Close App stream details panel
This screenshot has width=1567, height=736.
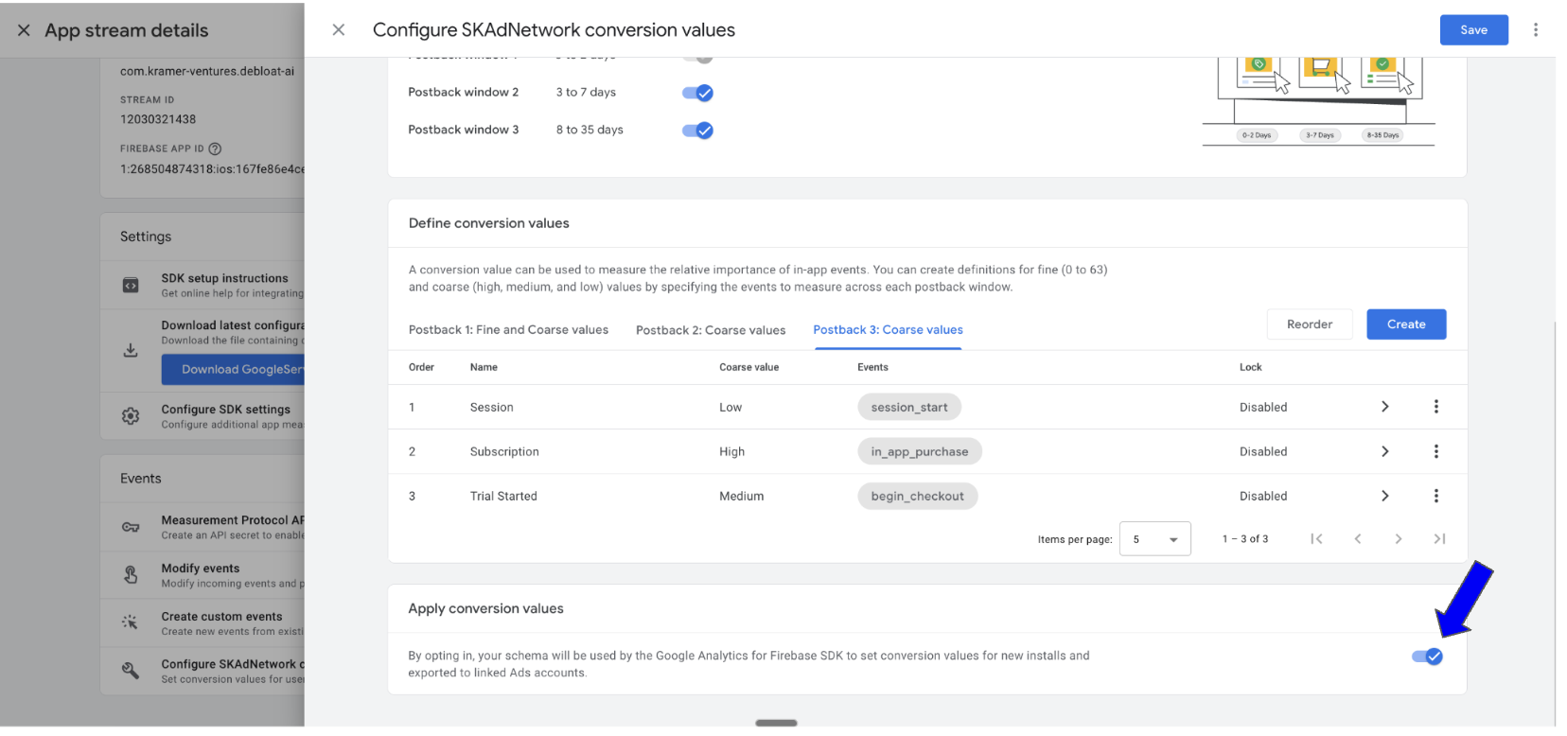(24, 30)
